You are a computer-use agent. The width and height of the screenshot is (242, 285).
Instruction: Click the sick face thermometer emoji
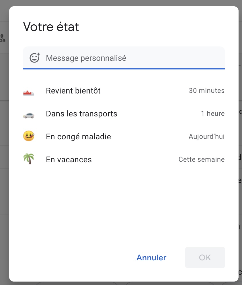point(29,136)
